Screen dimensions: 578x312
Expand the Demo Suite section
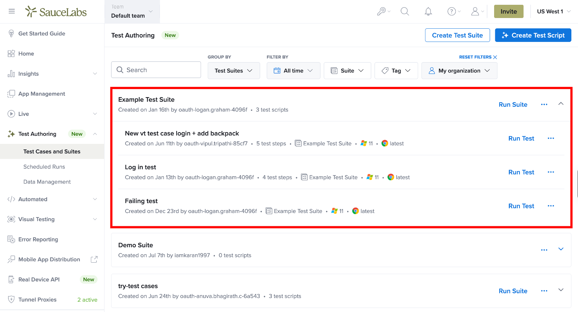(x=561, y=249)
